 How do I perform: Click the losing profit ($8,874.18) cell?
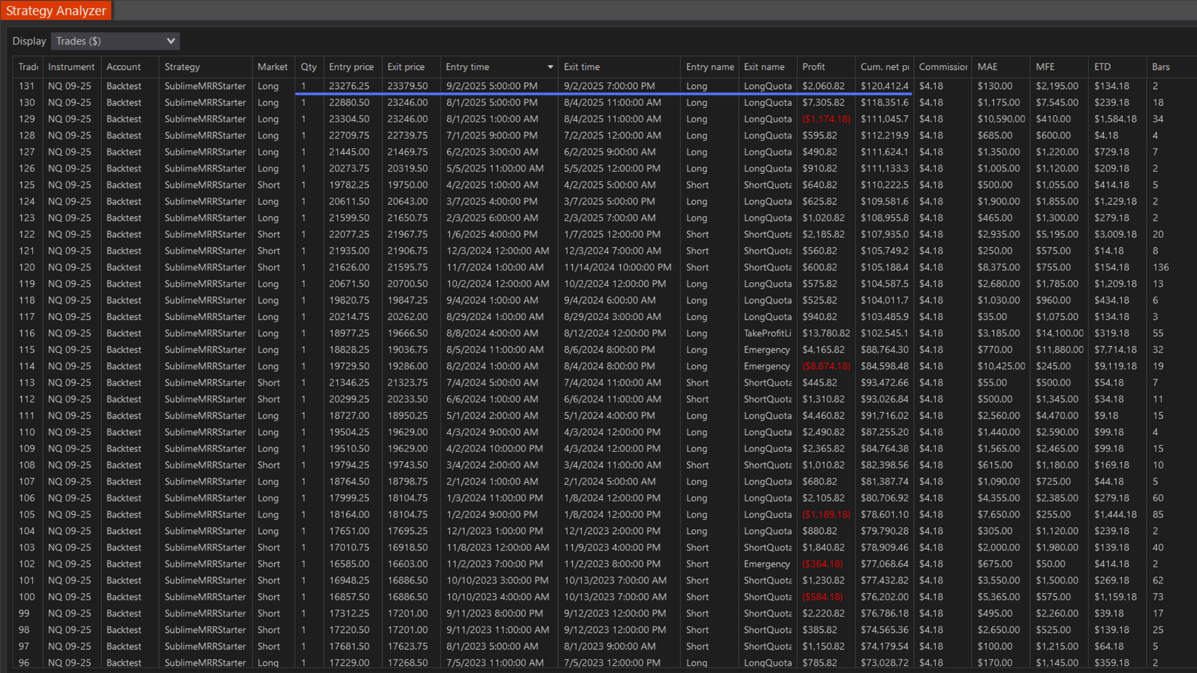(826, 366)
